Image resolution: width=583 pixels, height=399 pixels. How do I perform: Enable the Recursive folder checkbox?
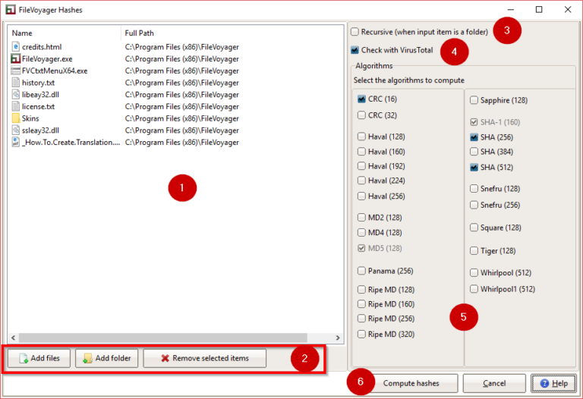pyautogui.click(x=355, y=32)
